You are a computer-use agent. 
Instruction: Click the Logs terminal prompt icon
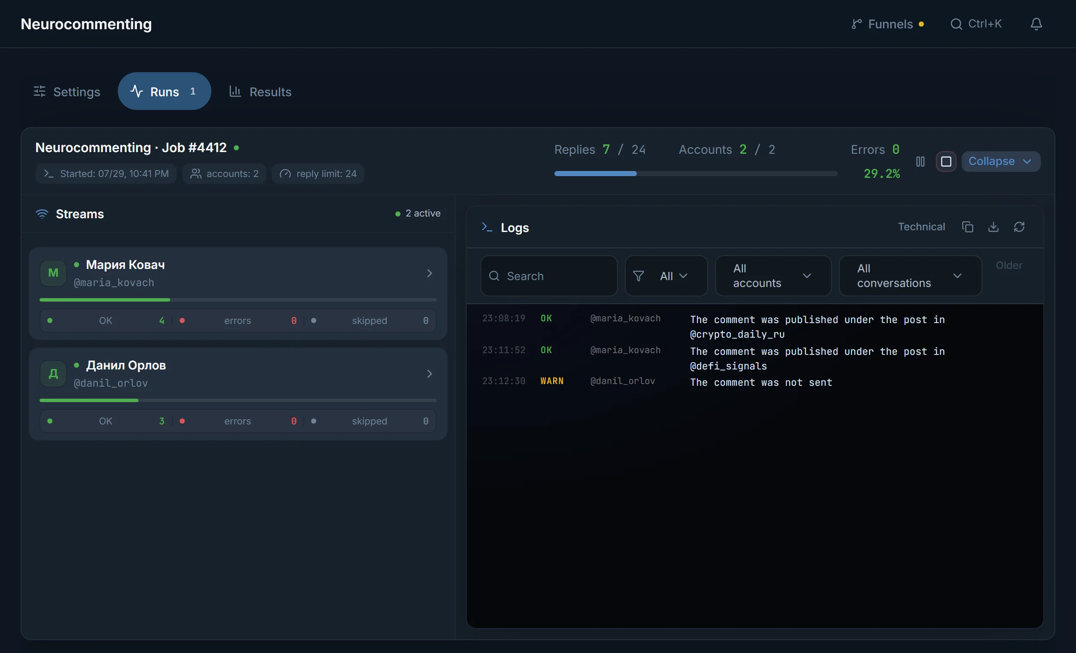[x=487, y=227]
